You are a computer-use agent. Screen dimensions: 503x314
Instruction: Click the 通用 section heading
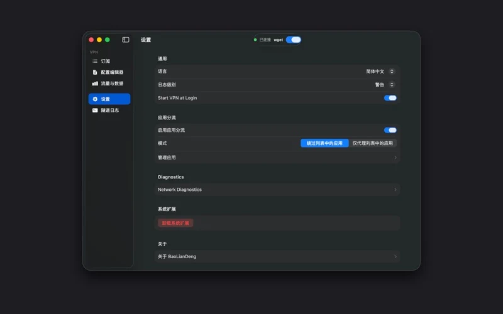(162, 58)
